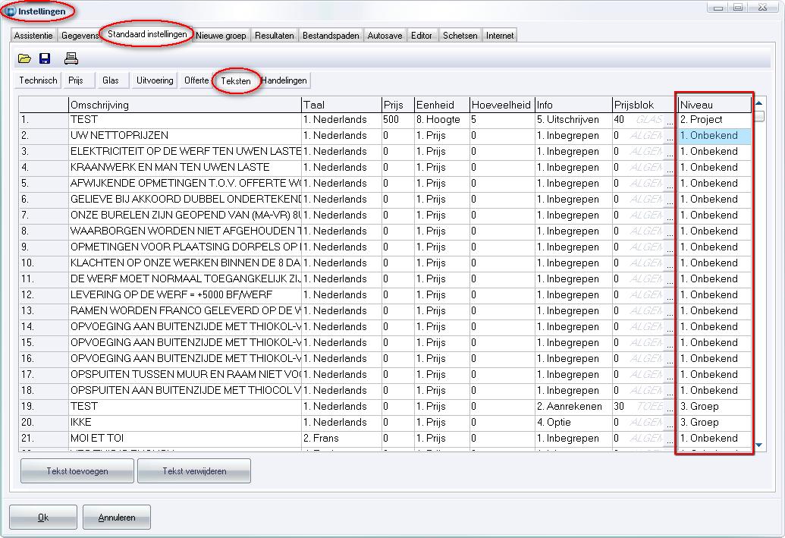
Task: Click description 'ELEKTRICITEIT OP DE WERF TEN UWEN LASTE'
Action: click(x=185, y=151)
